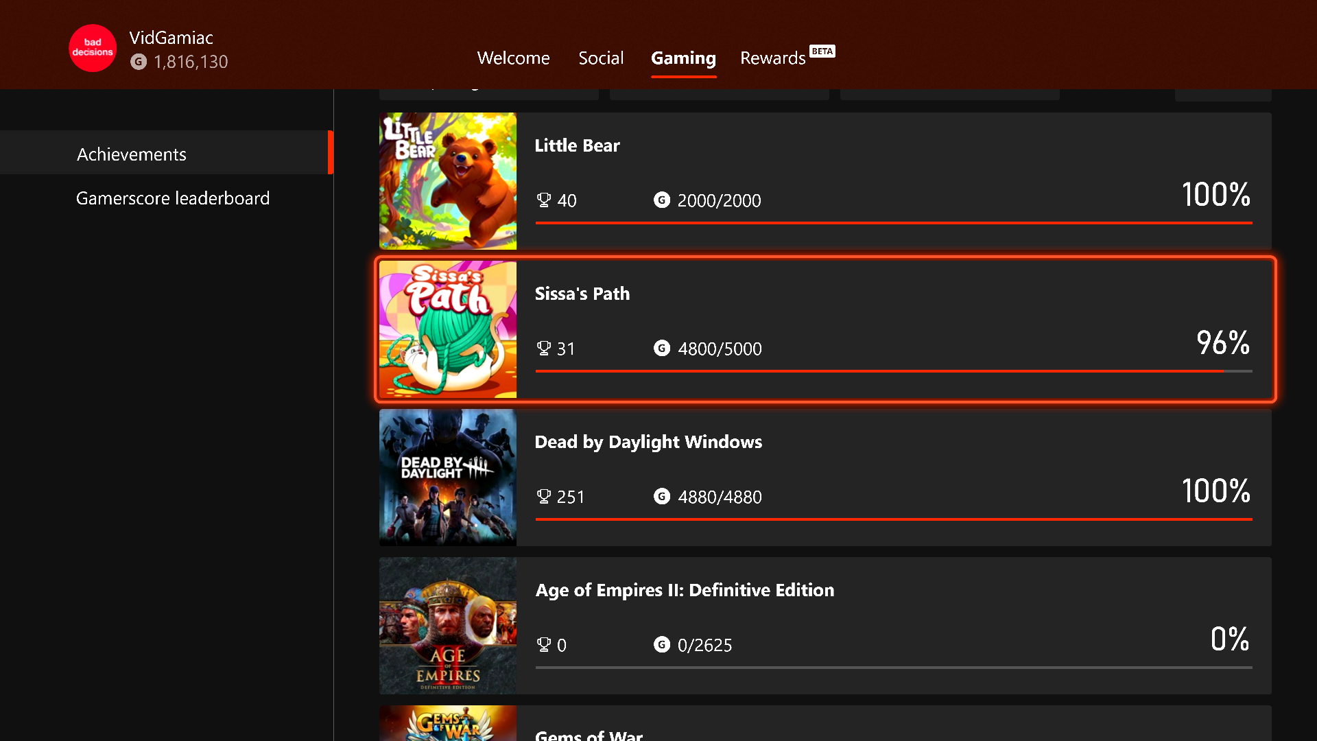
Task: Click the 2000/2000 gamerscore text
Action: (719, 200)
